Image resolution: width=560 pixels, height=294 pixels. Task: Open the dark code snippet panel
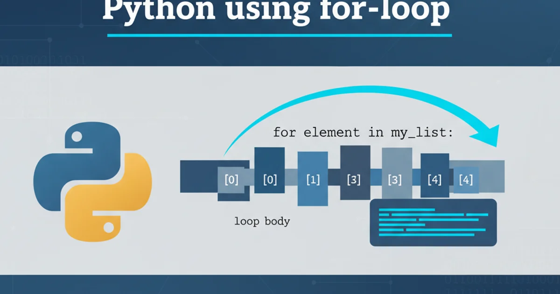tap(433, 223)
